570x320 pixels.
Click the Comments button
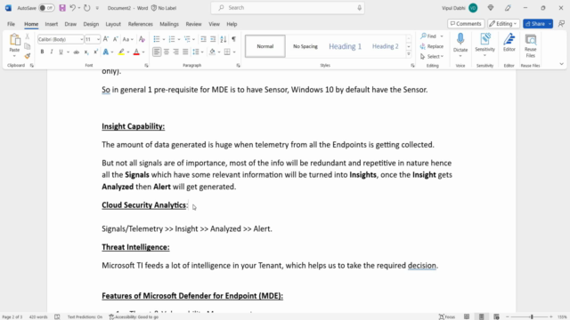tap(466, 24)
